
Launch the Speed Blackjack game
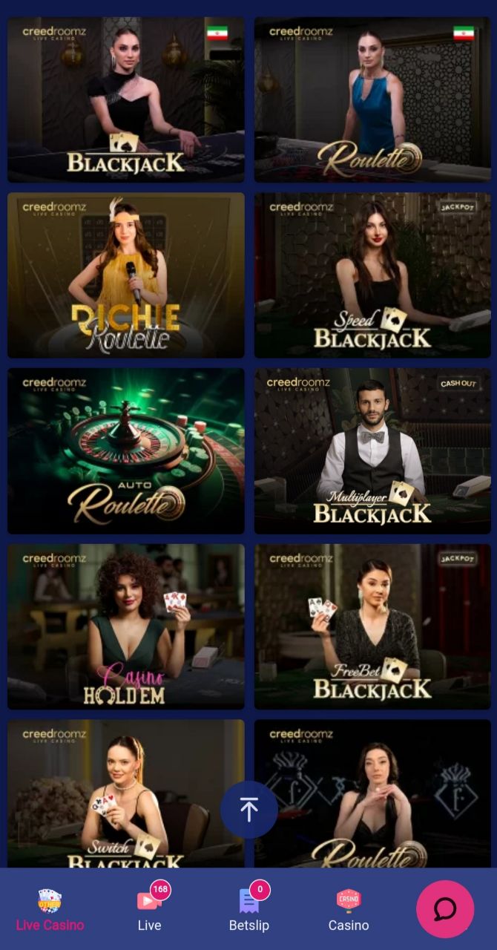click(372, 275)
